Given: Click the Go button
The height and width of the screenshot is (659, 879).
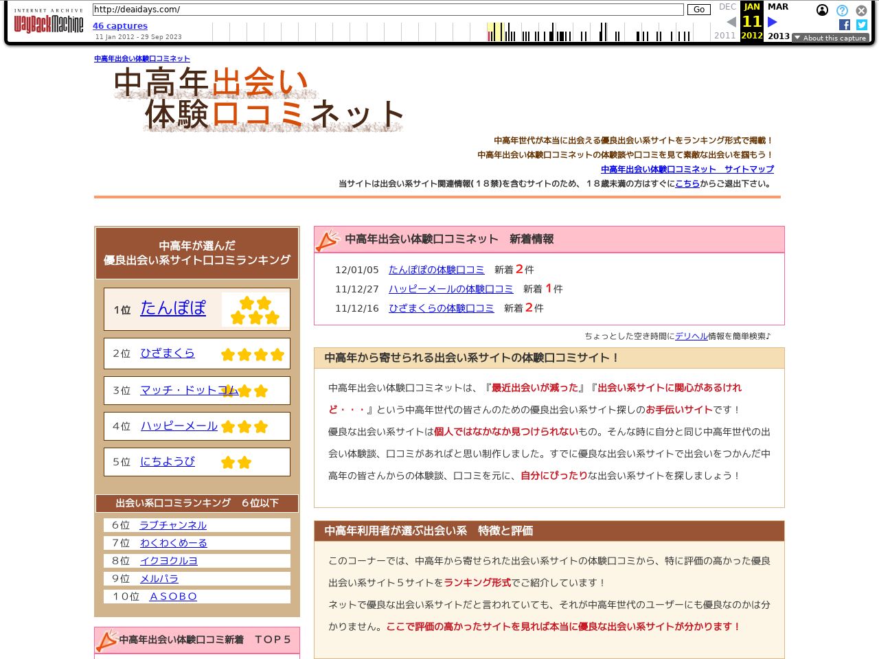Looking at the screenshot, I should click(698, 10).
